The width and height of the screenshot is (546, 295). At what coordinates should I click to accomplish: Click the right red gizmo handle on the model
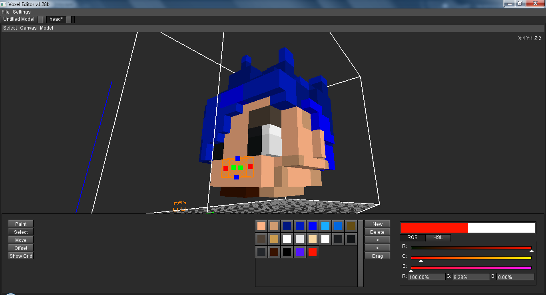pos(250,167)
